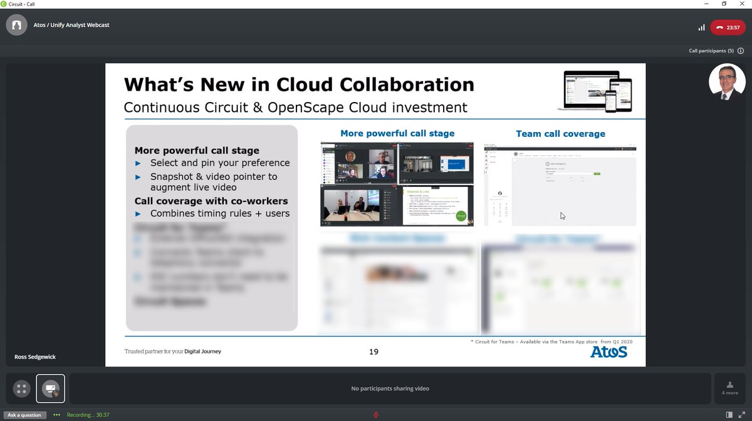Screen dimensions: 752x421
Task: Open the four-dot grid layout button
Action: pyautogui.click(x=21, y=389)
